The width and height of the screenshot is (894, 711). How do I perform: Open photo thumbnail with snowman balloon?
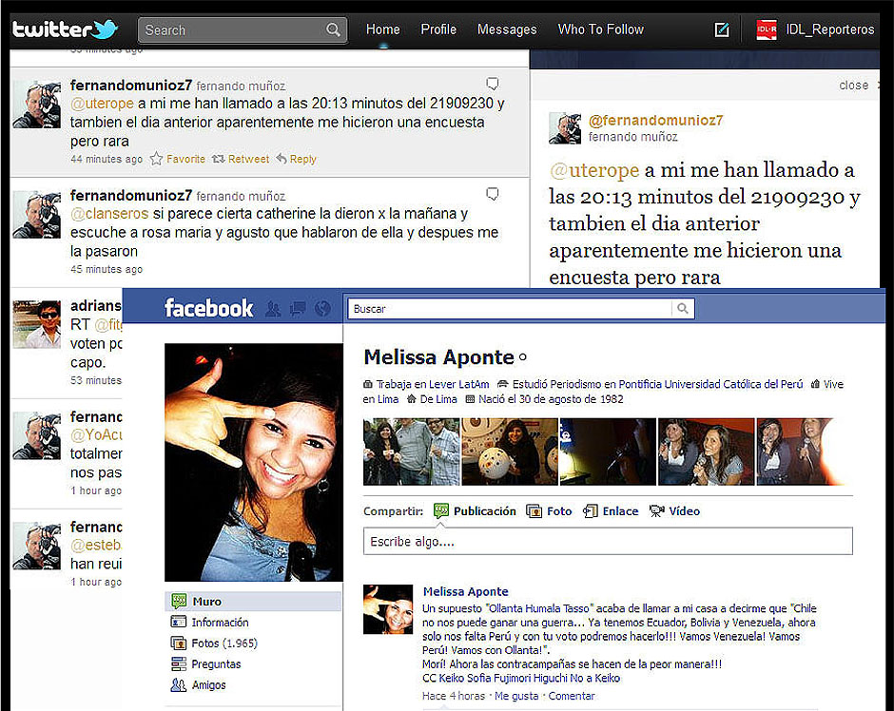point(510,452)
